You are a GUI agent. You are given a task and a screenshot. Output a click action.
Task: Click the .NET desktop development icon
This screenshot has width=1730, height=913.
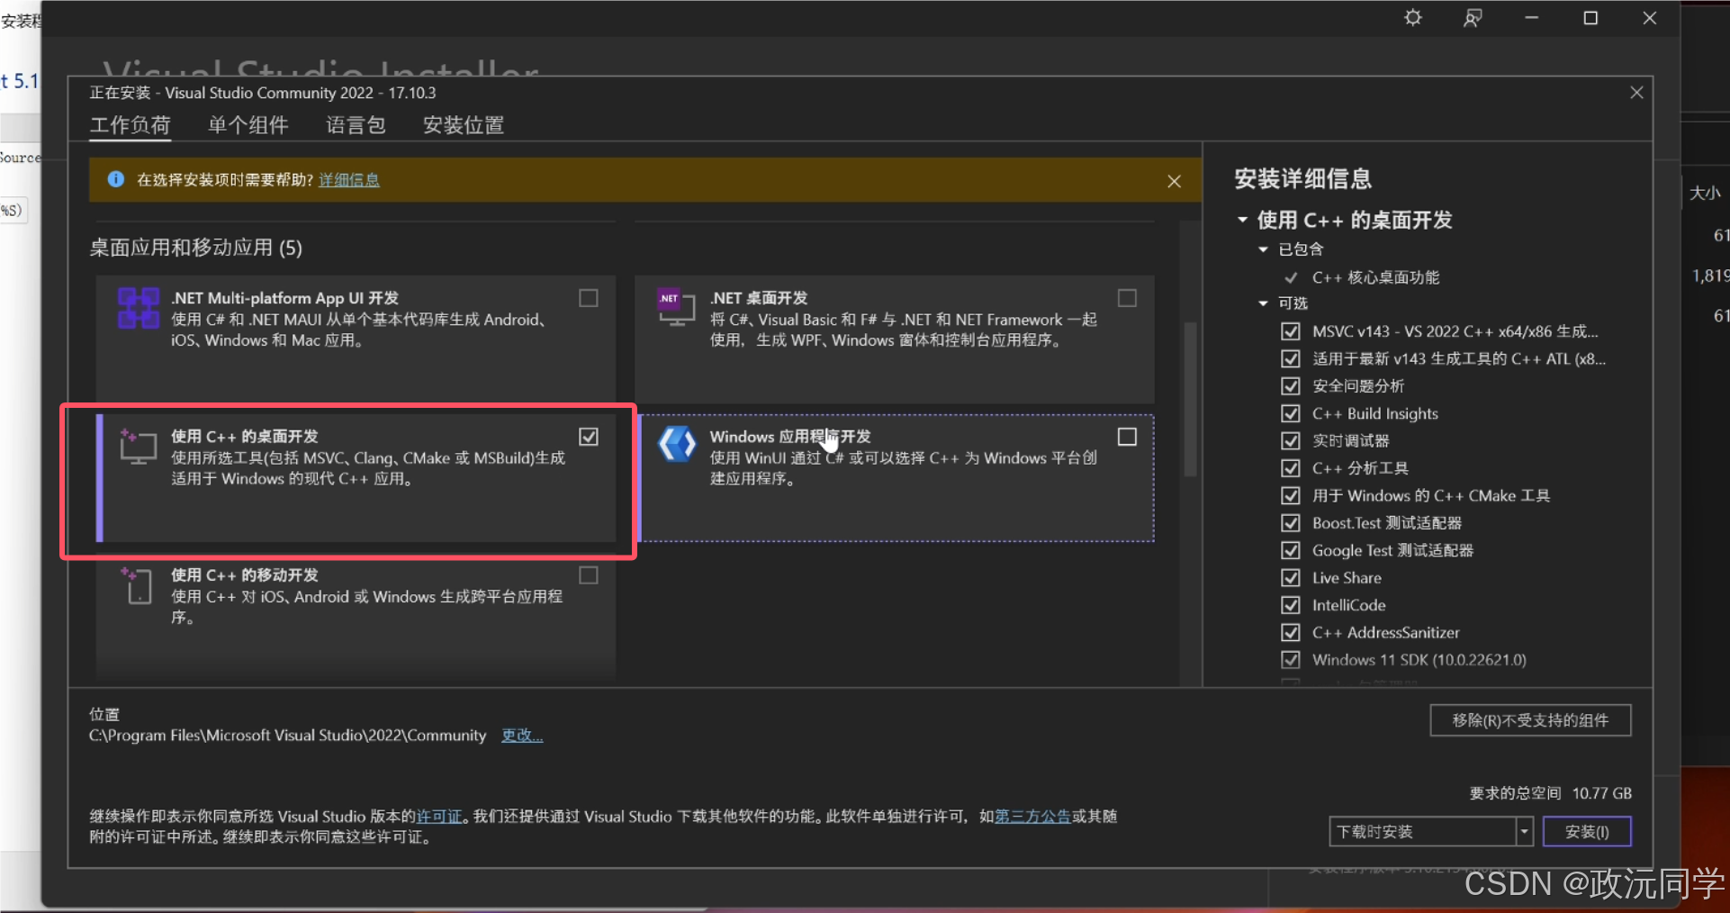(x=676, y=308)
